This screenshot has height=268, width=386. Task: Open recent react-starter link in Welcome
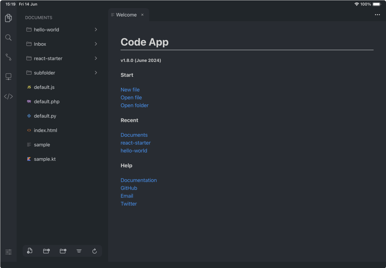pos(135,143)
